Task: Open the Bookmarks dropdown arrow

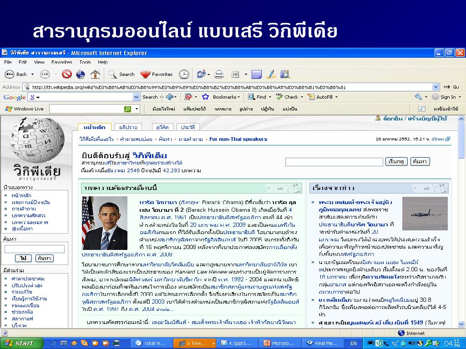Action: click(x=238, y=97)
